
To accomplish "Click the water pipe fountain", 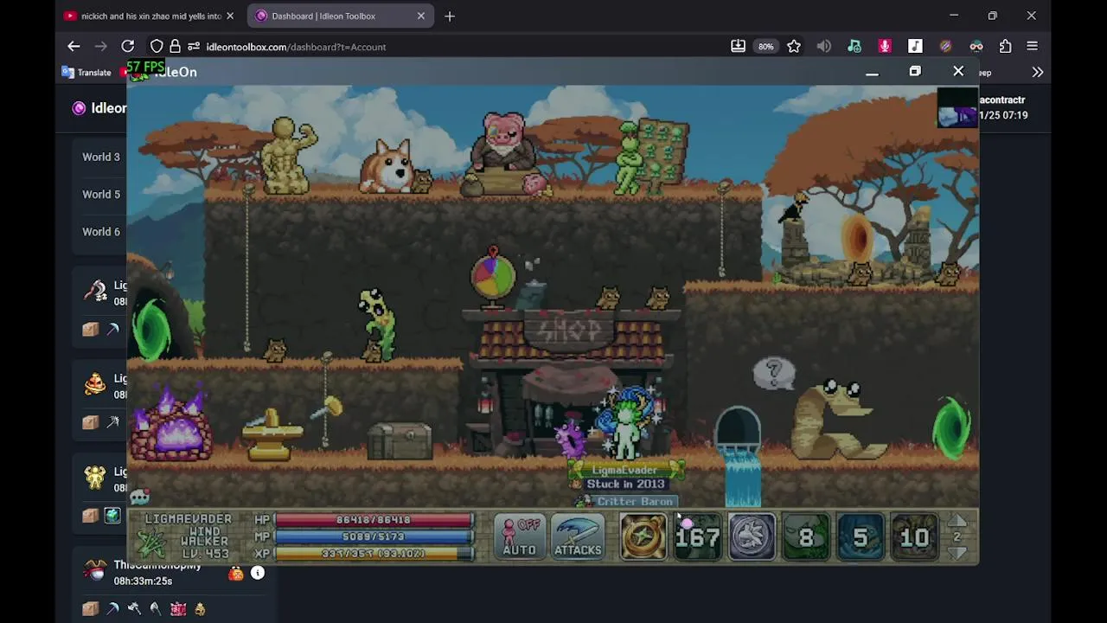I will click(739, 454).
